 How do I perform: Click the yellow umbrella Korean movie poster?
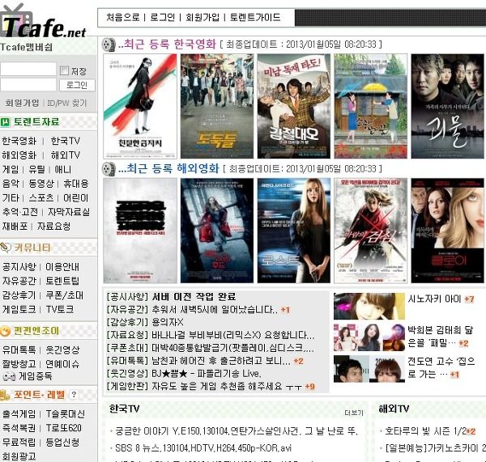click(x=371, y=106)
